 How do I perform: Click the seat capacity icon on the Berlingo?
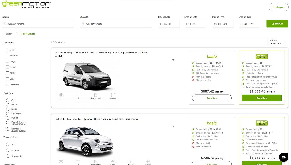point(61,95)
